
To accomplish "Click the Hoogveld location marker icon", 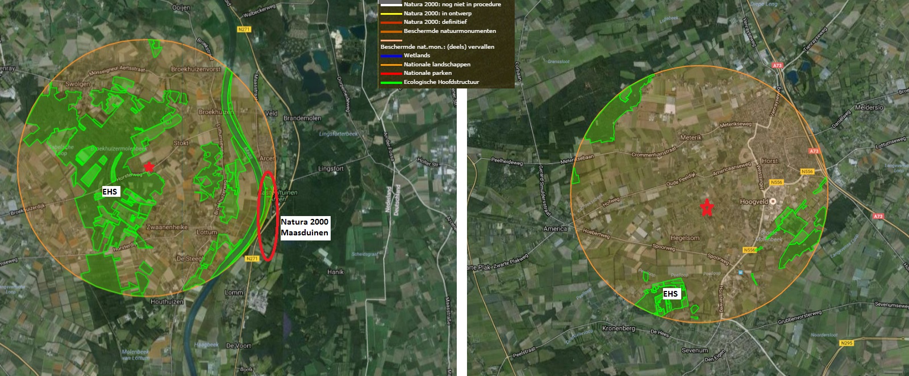I will coord(772,201).
